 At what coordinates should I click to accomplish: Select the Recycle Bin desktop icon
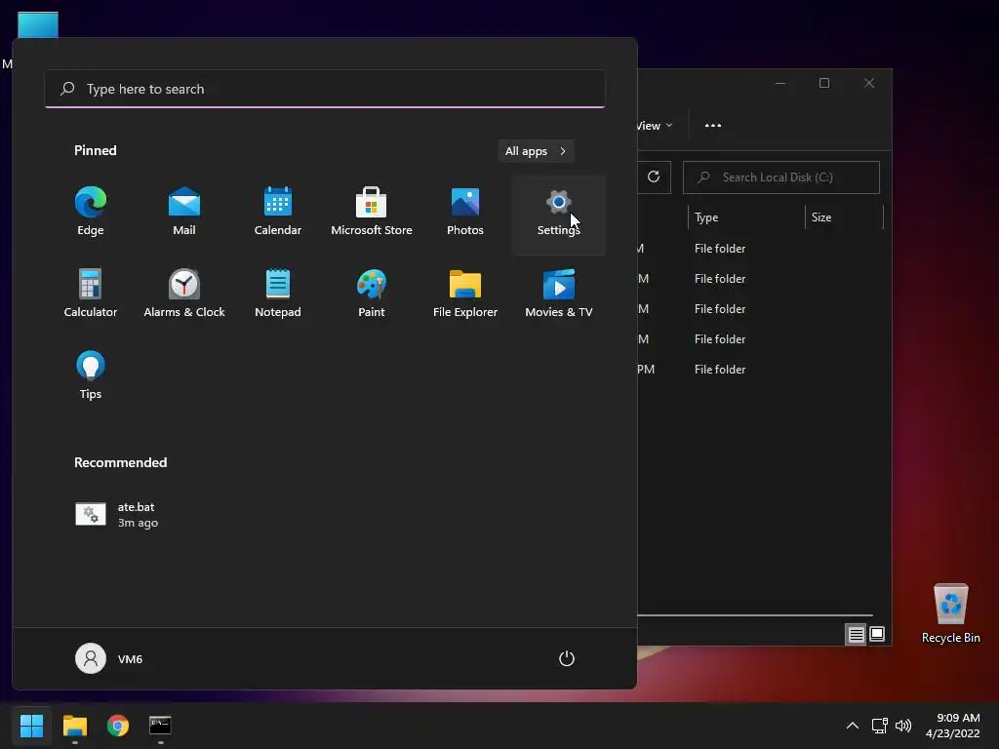(x=950, y=612)
